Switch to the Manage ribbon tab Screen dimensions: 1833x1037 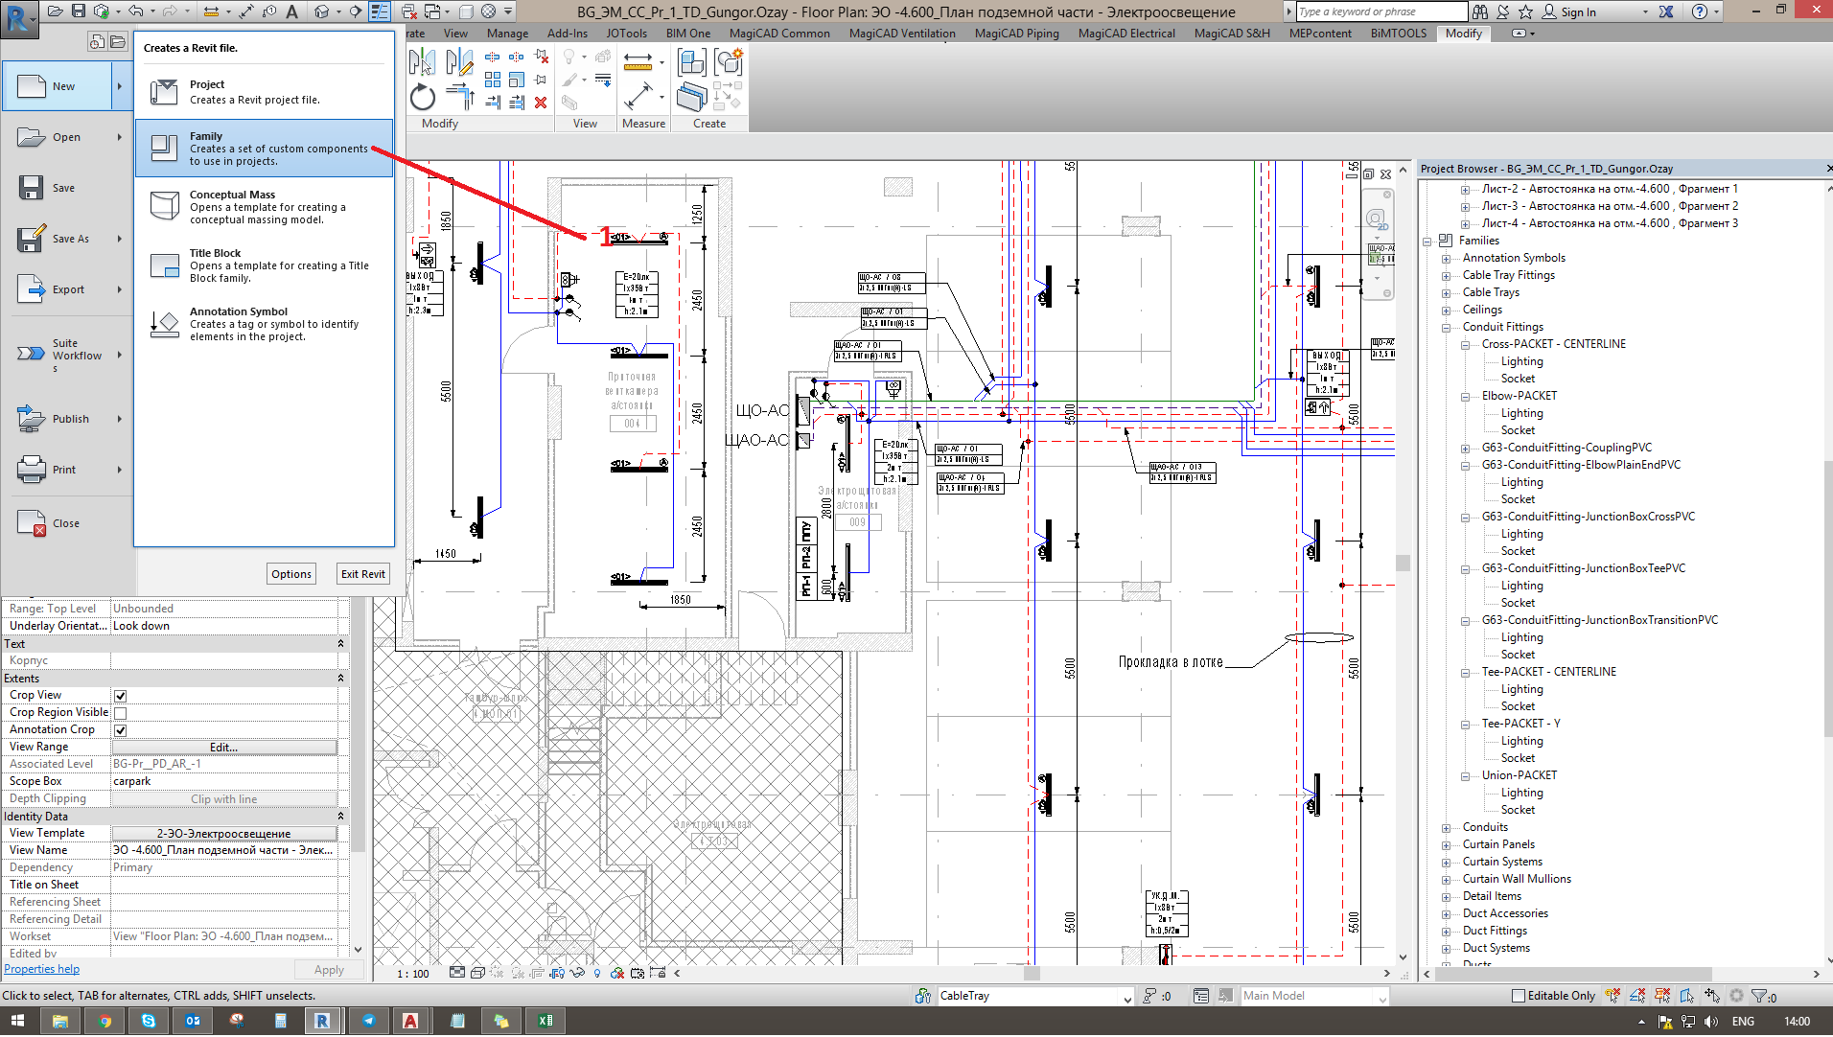tap(507, 33)
